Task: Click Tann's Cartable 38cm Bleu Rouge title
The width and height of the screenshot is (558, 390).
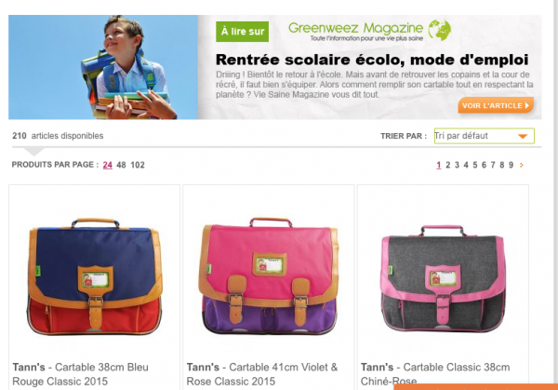Action: (80, 374)
